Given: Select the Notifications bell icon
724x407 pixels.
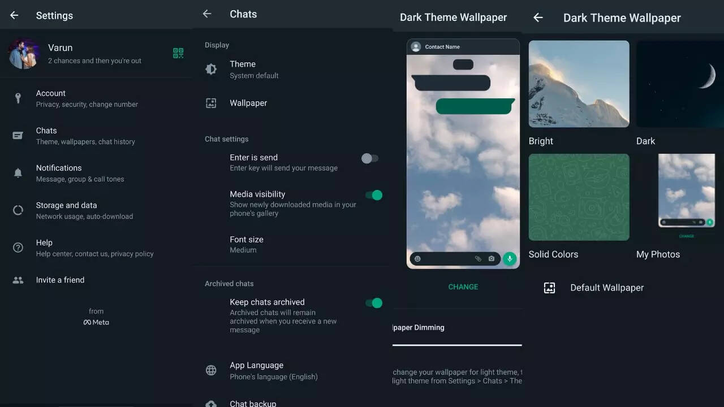Looking at the screenshot, I should point(18,173).
